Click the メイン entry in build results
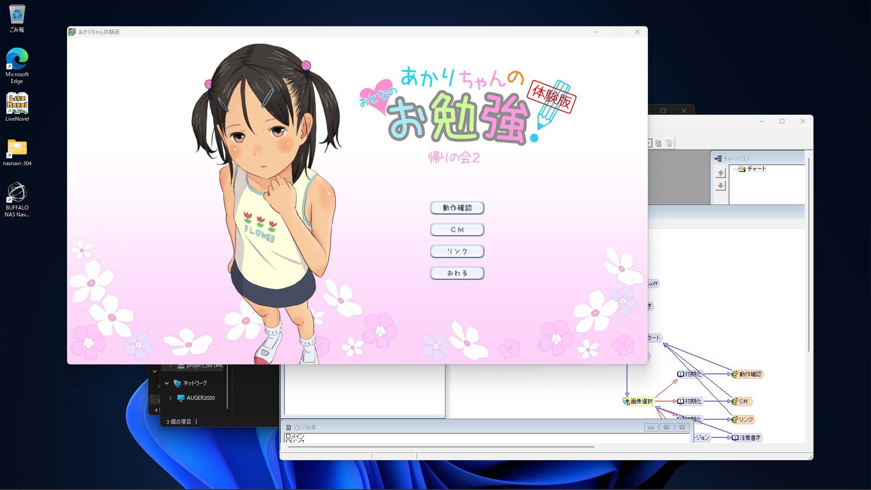This screenshot has height=490, width=871. [x=295, y=436]
